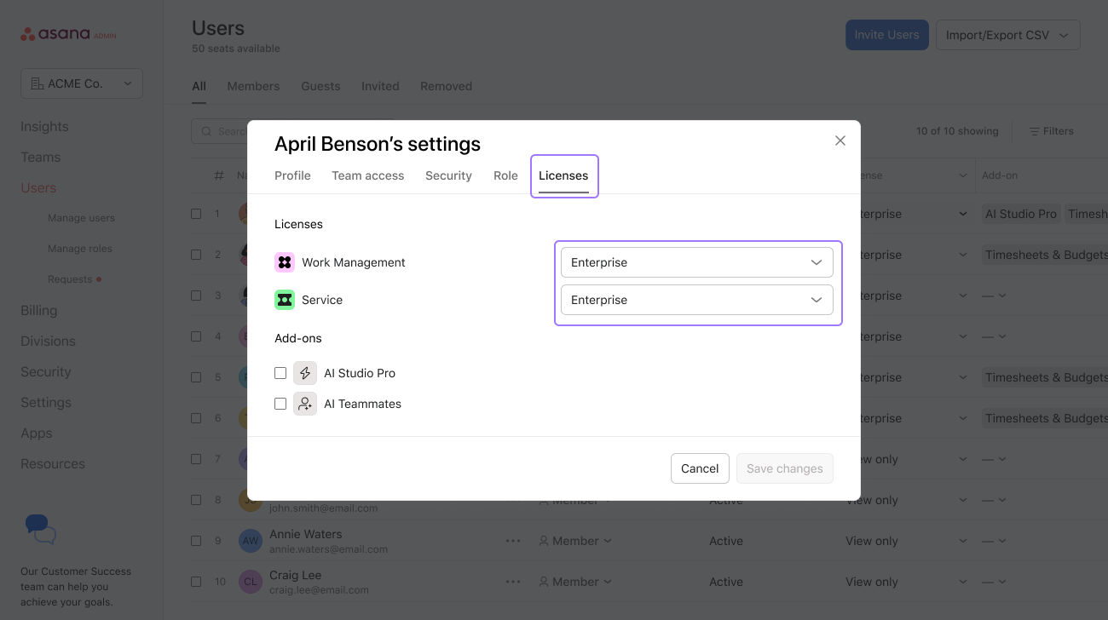Open the Security tab in the settings dialog
This screenshot has width=1108, height=620.
448,175
